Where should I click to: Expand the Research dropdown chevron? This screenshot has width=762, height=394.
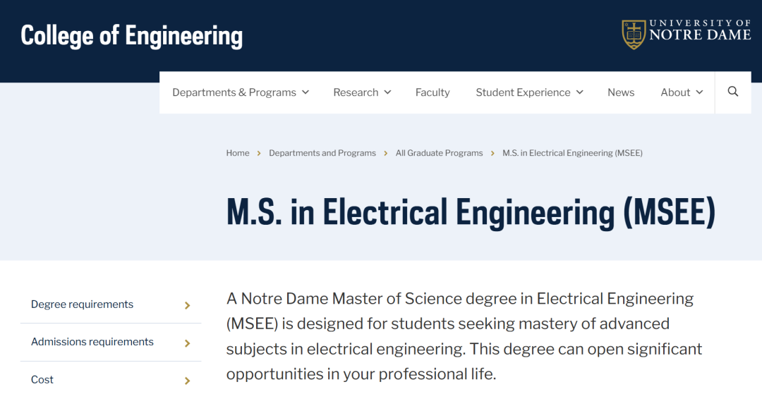[387, 92]
